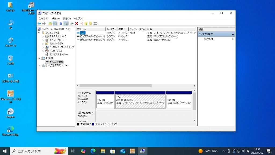Select the (C:) volume row in list

[83, 33]
